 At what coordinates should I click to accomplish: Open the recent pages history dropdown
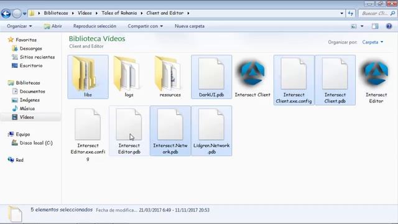click(x=25, y=14)
